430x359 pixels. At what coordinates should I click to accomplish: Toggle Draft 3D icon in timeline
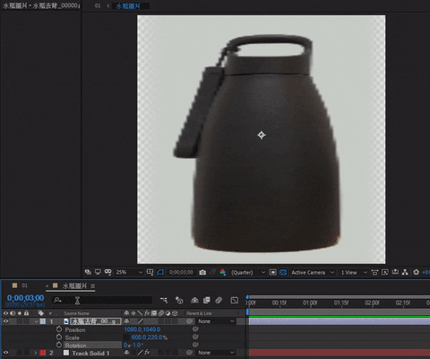tap(179, 300)
